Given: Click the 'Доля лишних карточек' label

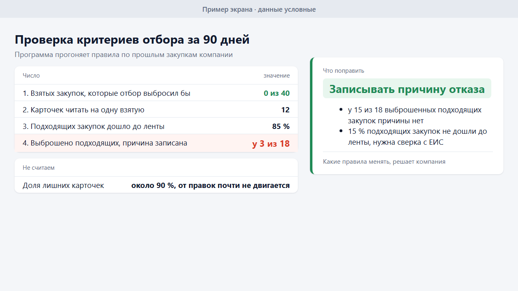Looking at the screenshot, I should tap(63, 186).
